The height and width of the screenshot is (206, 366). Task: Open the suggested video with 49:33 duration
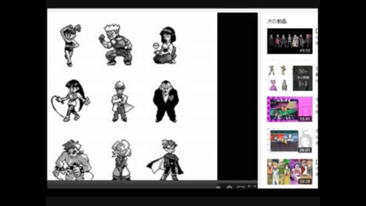pos(290,41)
